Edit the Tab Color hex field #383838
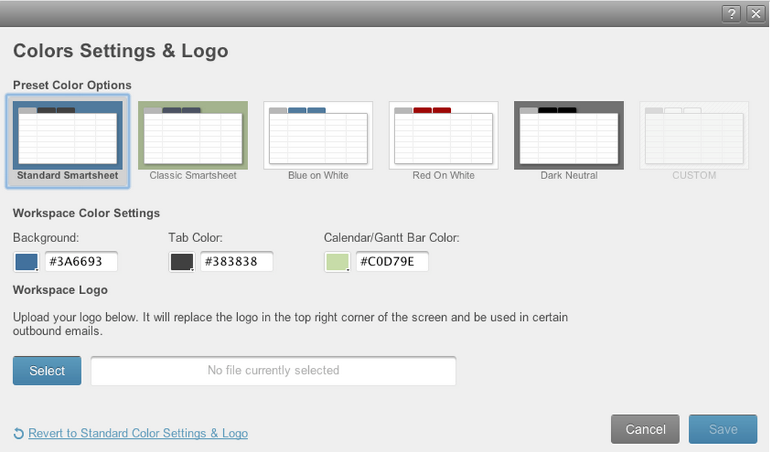This screenshot has height=452, width=770. click(236, 261)
